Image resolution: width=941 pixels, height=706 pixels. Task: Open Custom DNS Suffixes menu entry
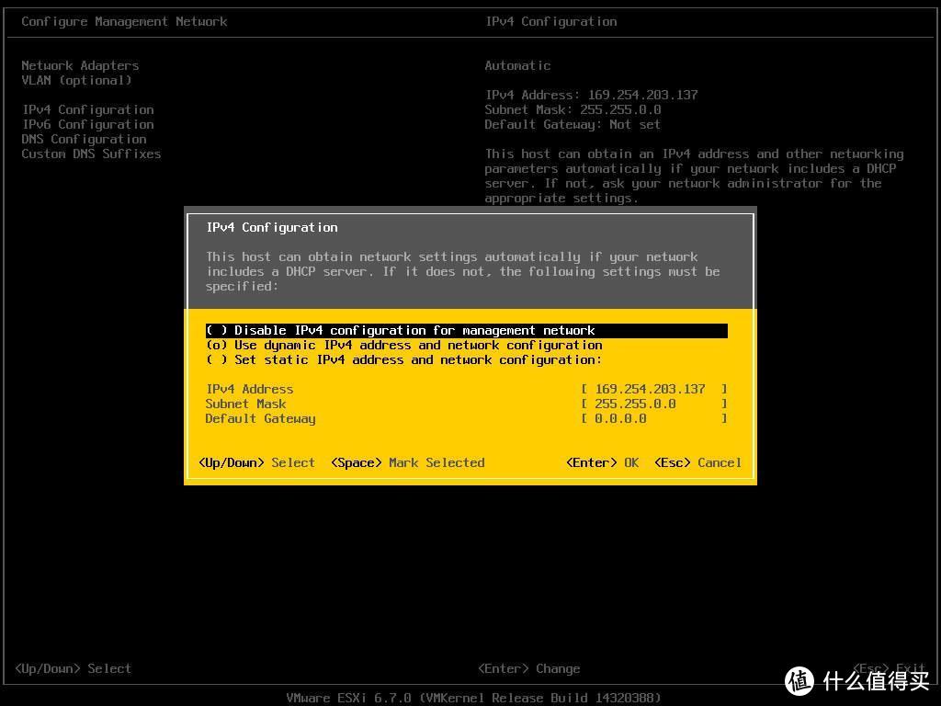(91, 154)
